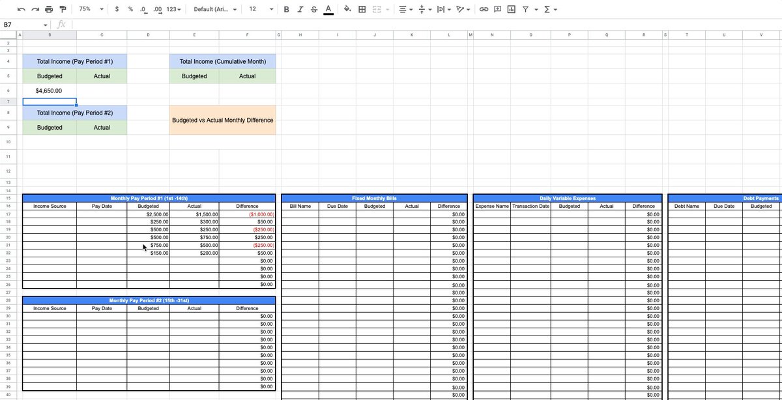Click the Insert comment icon
Viewport: 782px width, 400px height.
[498, 9]
